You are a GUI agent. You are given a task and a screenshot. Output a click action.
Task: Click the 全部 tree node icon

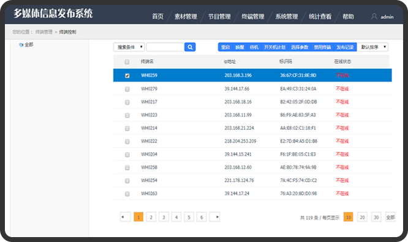pos(21,45)
